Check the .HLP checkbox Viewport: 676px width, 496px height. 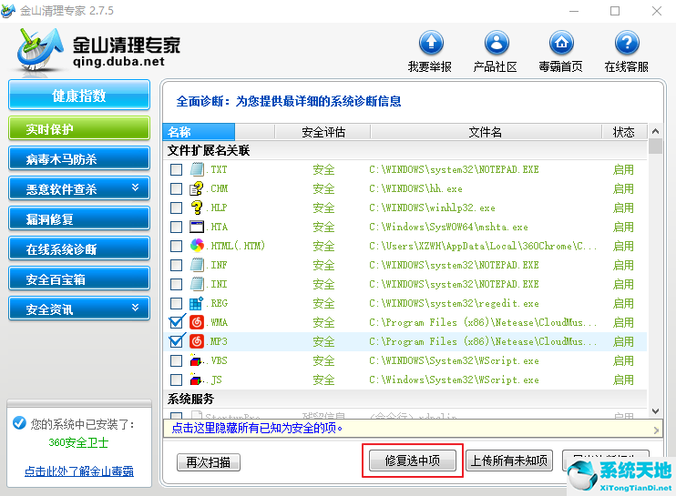click(x=176, y=208)
